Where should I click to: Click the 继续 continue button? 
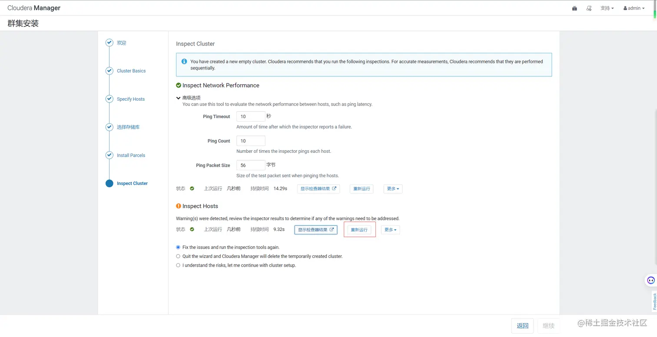click(549, 326)
